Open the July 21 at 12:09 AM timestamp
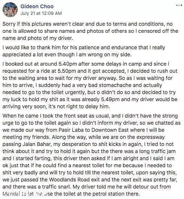 pos(41,13)
